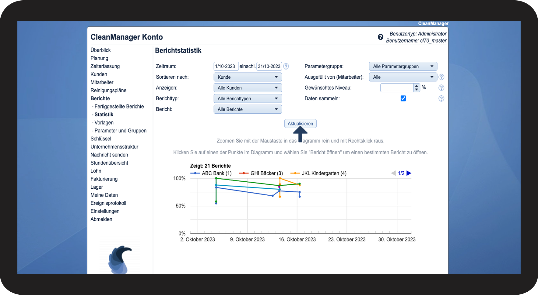Click the Zeitraum start date field
Image resolution: width=538 pixels, height=295 pixels.
(x=226, y=66)
